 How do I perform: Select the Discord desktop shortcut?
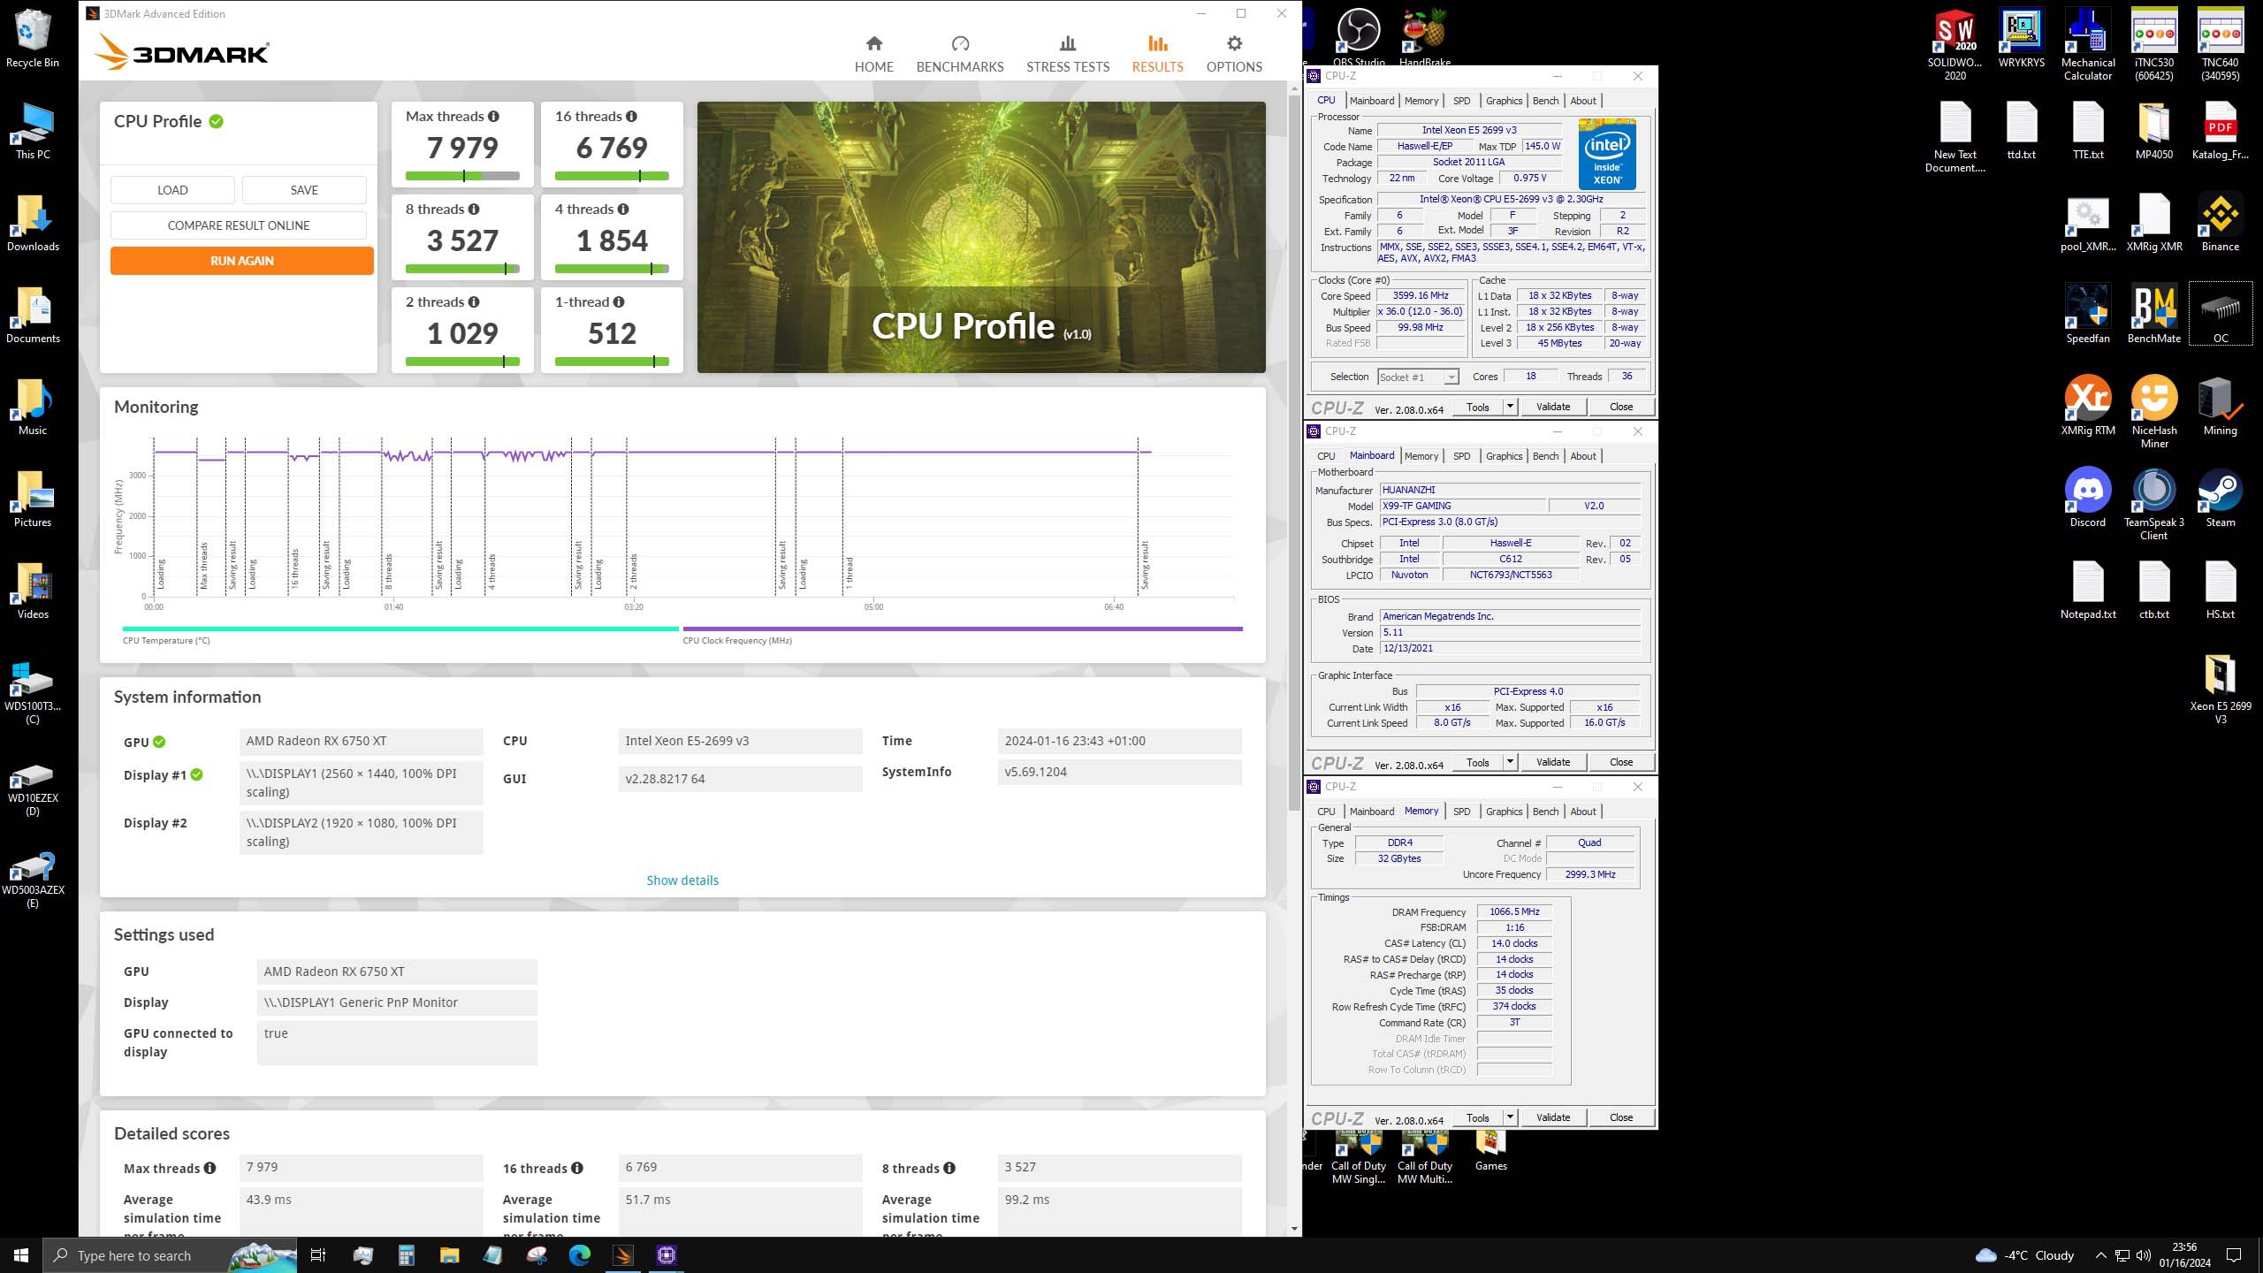(2088, 498)
